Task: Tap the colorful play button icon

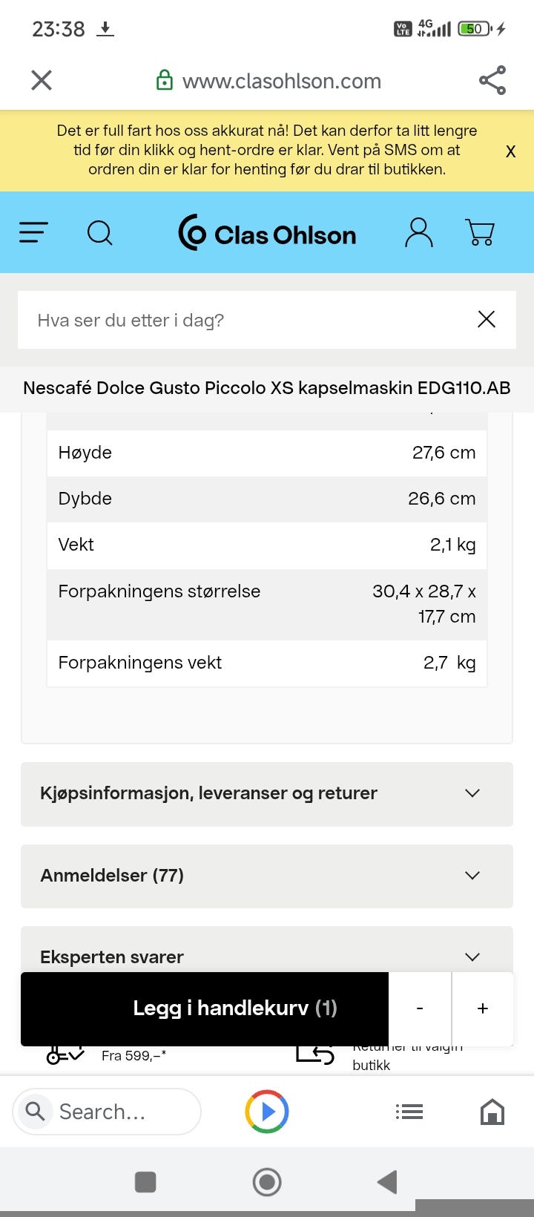Action: pos(267,1112)
